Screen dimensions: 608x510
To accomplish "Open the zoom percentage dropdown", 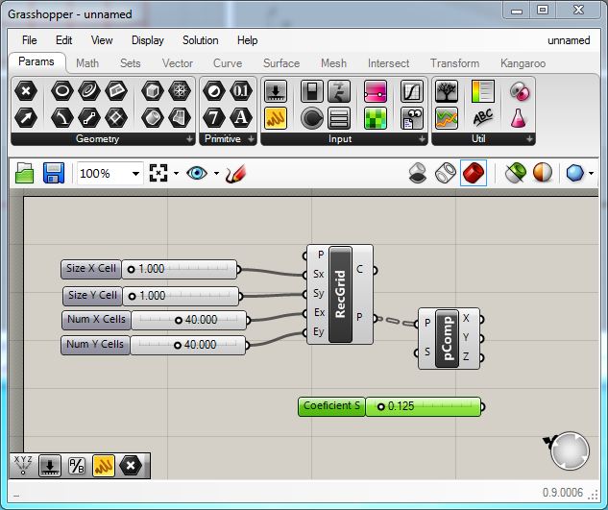I will (x=135, y=173).
